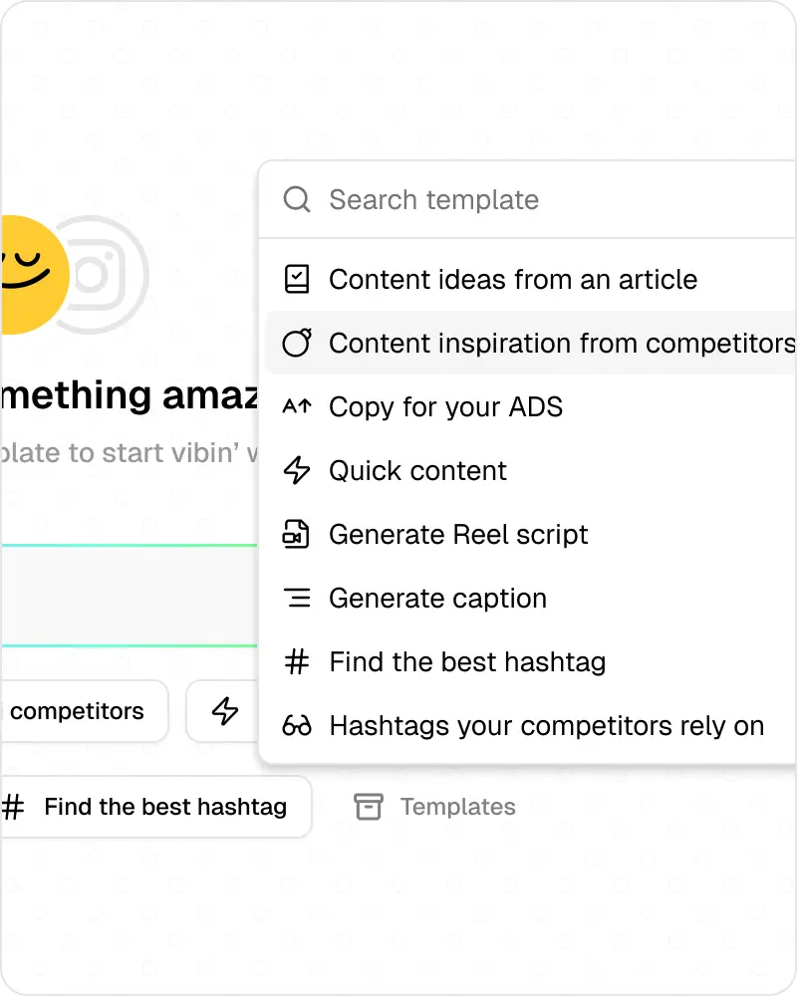
Task: Select Generate caption from the list
Action: [437, 598]
